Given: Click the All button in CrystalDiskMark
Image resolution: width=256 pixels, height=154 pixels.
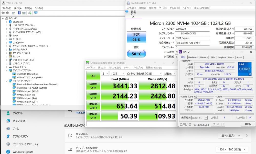Looking at the screenshot, I should pos(93,76).
